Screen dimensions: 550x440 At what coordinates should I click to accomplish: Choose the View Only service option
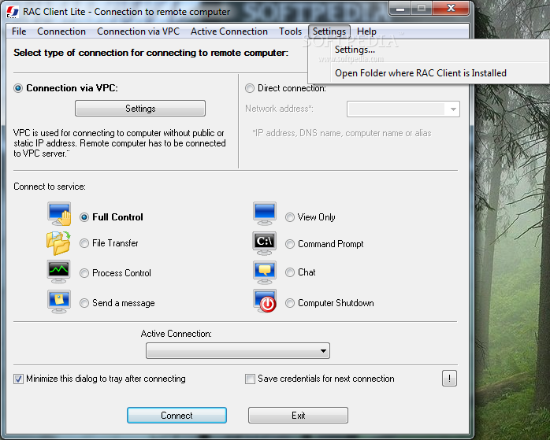click(290, 217)
